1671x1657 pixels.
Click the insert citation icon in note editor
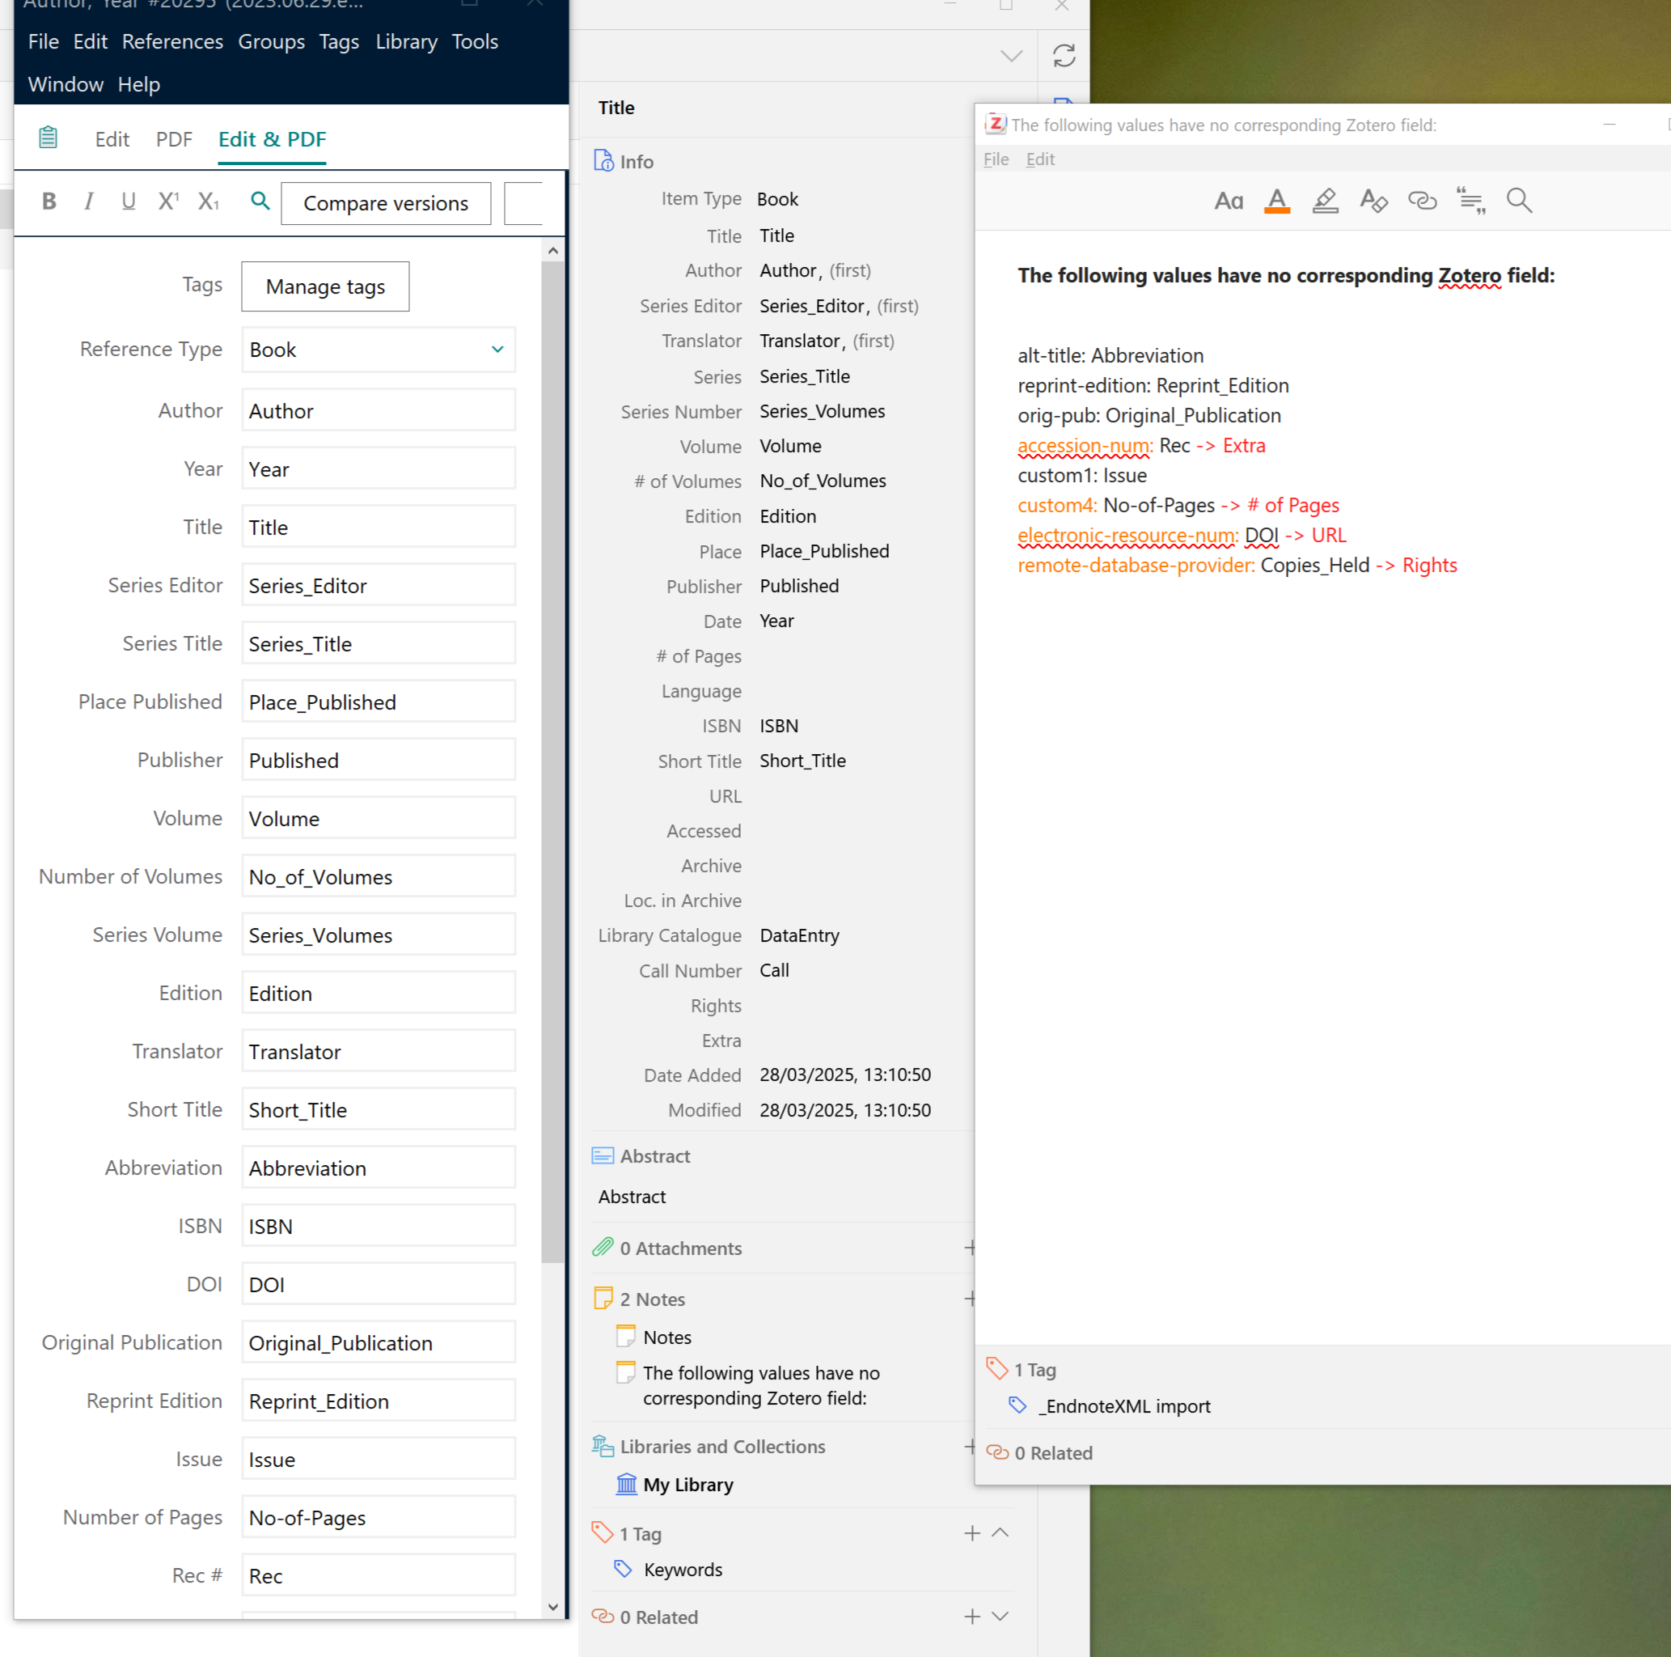pos(1470,201)
